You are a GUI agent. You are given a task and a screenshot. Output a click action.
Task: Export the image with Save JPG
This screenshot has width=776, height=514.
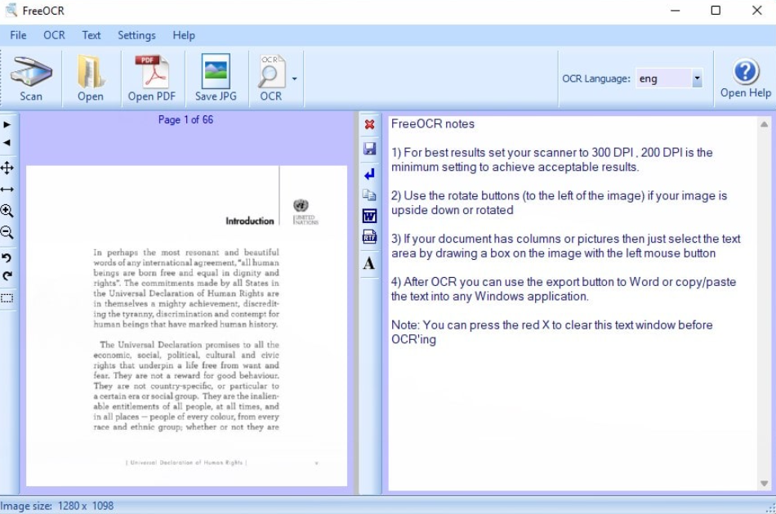[x=216, y=78]
